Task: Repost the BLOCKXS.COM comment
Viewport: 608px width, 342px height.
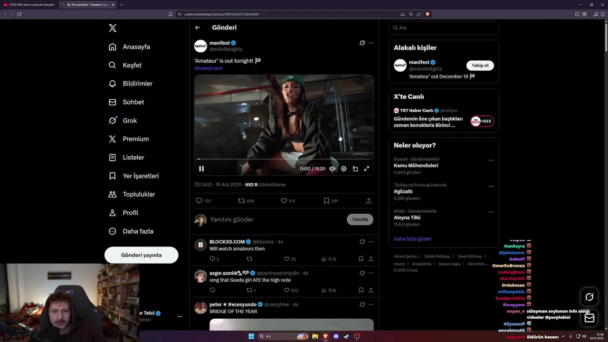Action: click(x=249, y=259)
